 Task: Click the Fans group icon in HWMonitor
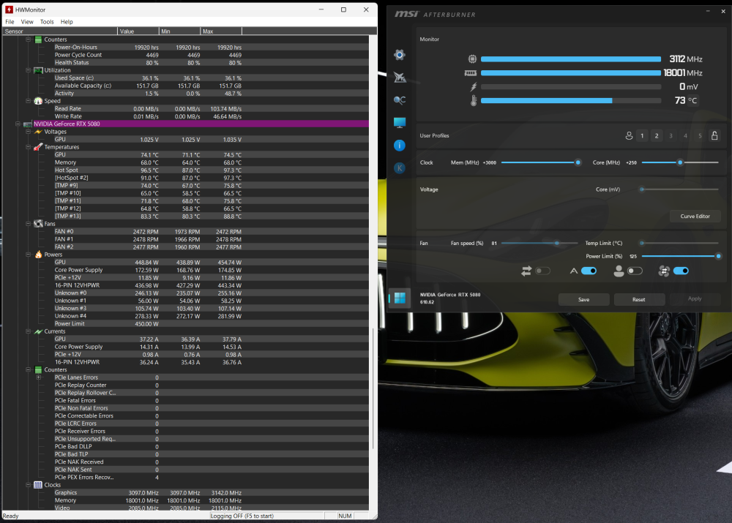coord(38,224)
